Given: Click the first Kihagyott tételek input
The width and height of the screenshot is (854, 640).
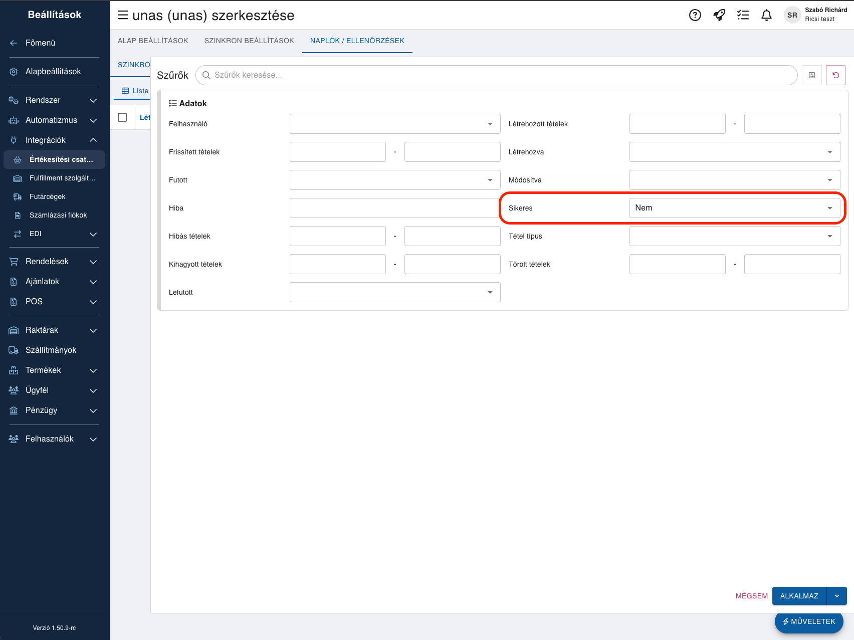Looking at the screenshot, I should tap(338, 264).
